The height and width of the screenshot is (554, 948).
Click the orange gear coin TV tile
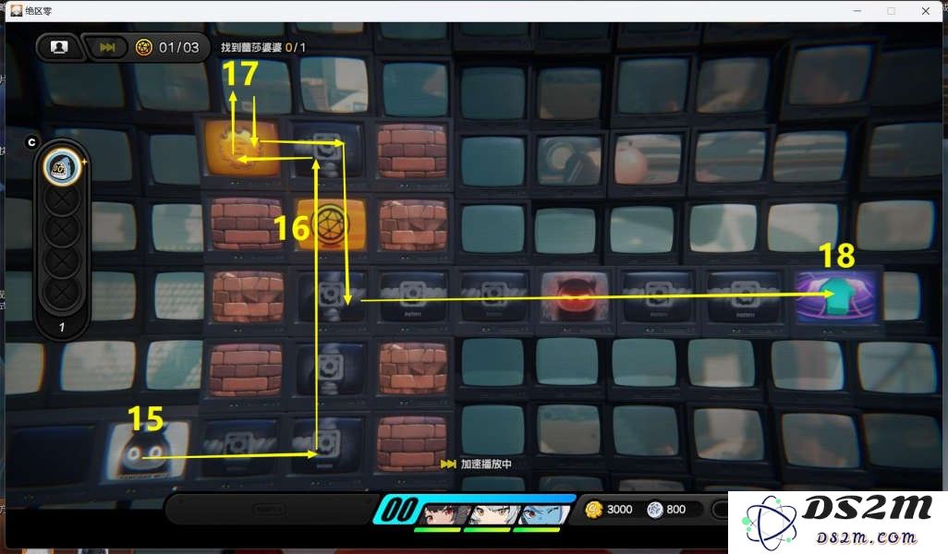[x=242, y=148]
